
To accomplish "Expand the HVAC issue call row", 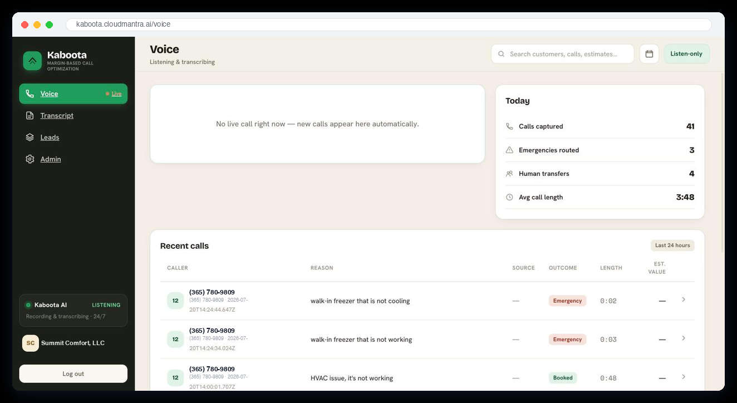I will 684,377.
